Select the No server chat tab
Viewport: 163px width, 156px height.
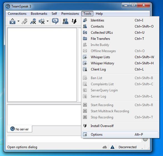click(19, 129)
